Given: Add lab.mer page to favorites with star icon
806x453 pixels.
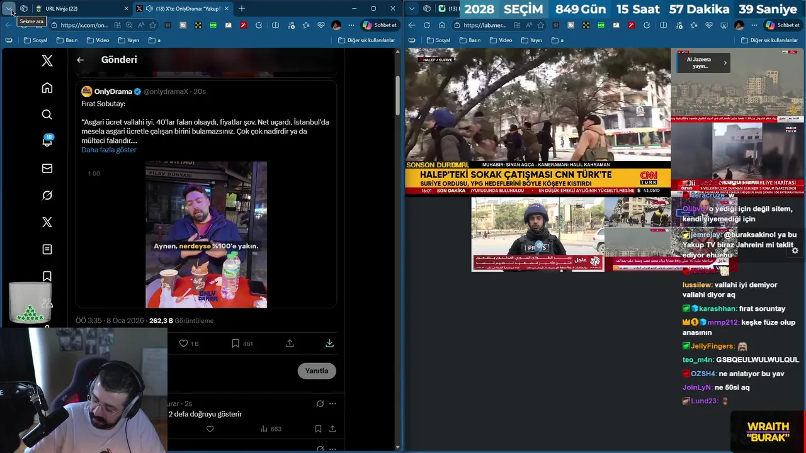Looking at the screenshot, I should pyautogui.click(x=541, y=25).
